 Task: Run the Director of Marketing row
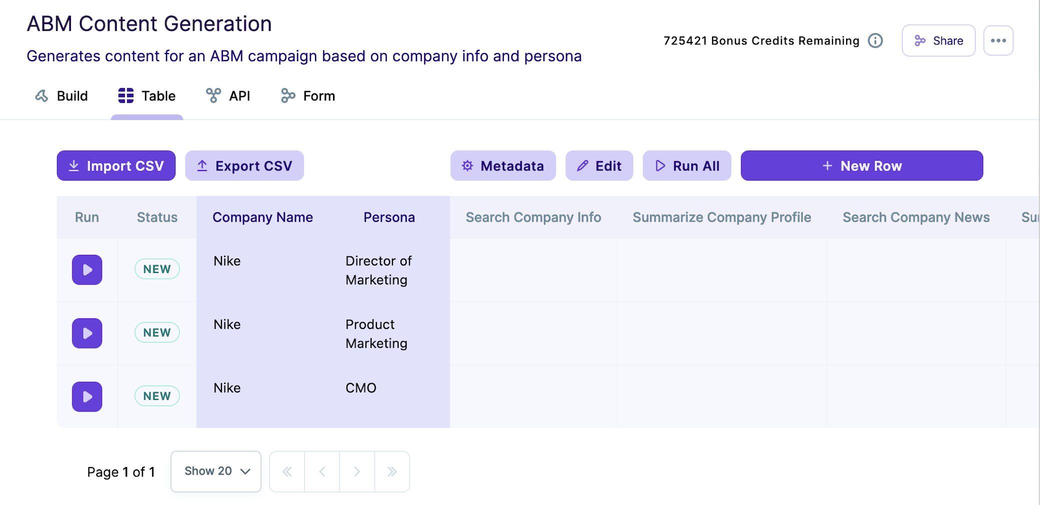tap(87, 270)
